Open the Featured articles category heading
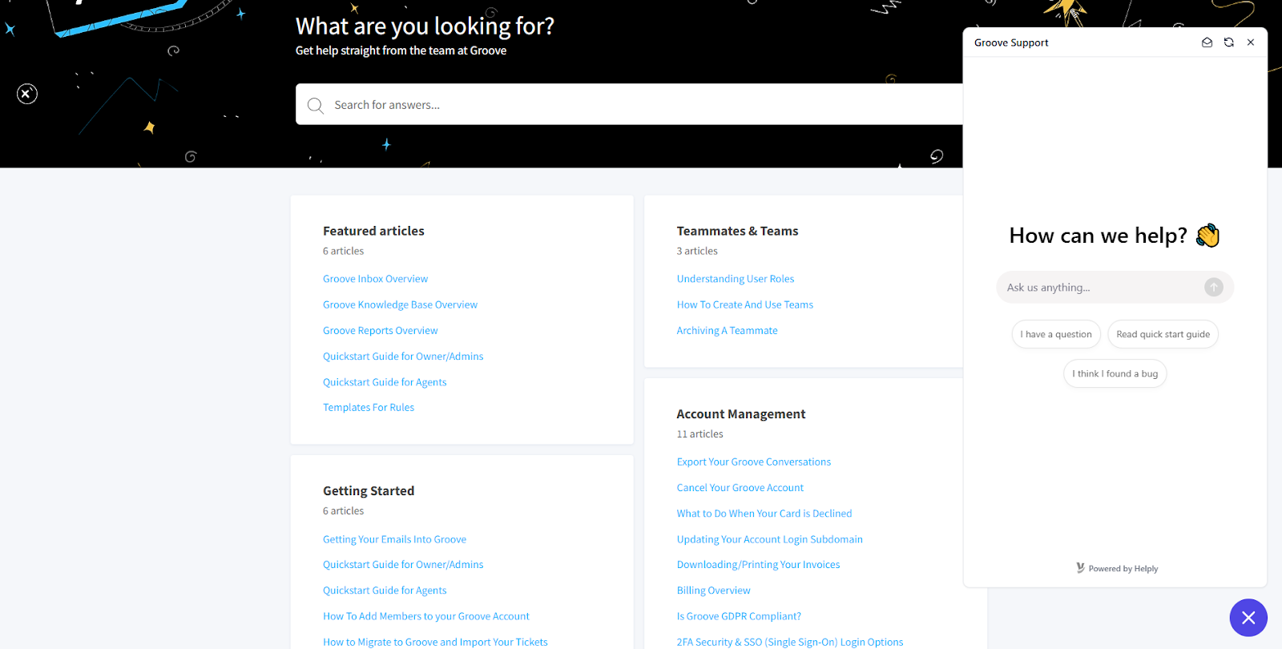The height and width of the screenshot is (649, 1282). (x=373, y=231)
